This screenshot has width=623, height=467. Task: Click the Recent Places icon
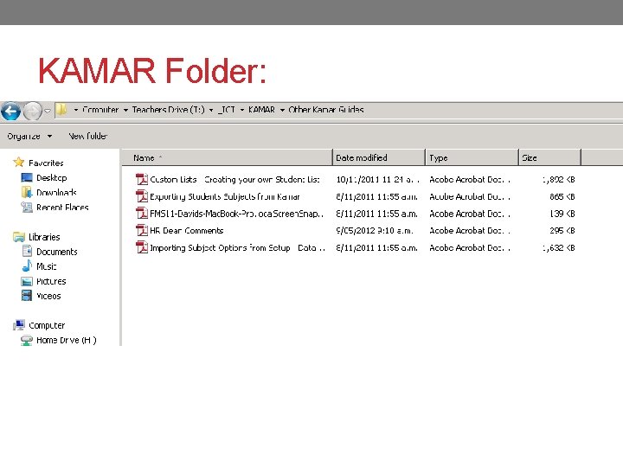coord(27,207)
